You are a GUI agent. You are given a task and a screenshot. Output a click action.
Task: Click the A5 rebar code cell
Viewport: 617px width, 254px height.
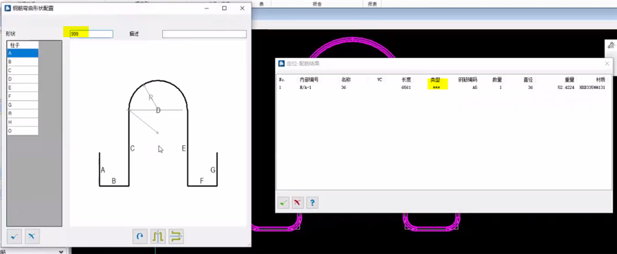coord(474,87)
